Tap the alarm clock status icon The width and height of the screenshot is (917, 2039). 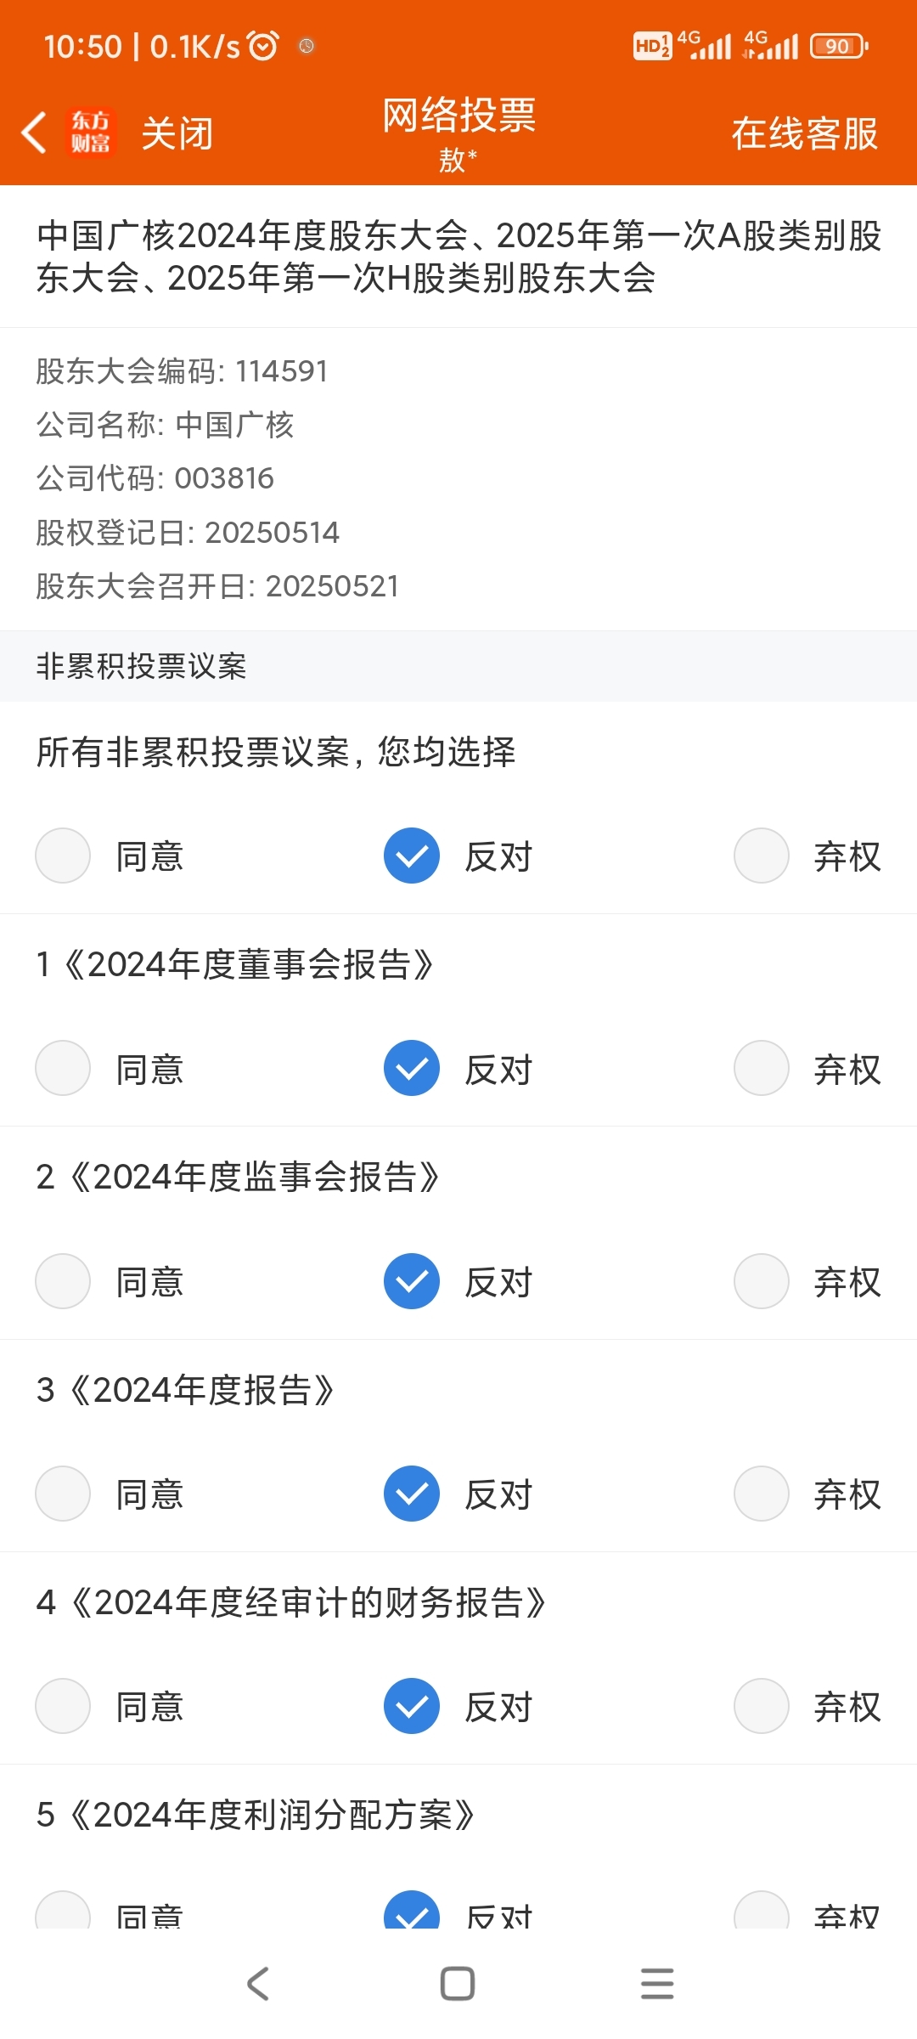pos(262,46)
